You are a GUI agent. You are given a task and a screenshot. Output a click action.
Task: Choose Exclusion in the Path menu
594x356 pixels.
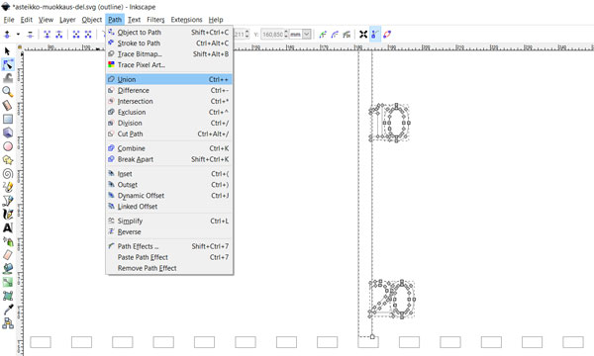(169, 113)
